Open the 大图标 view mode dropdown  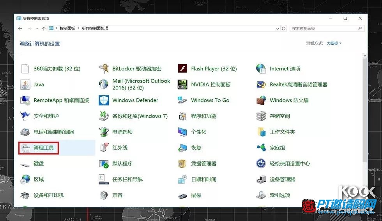pos(334,43)
